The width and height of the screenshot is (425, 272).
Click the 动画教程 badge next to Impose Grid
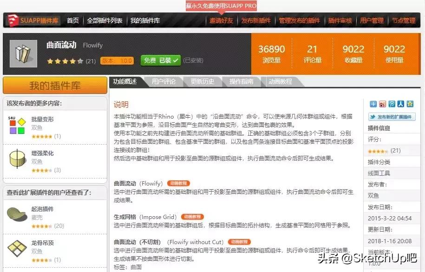(x=192, y=217)
